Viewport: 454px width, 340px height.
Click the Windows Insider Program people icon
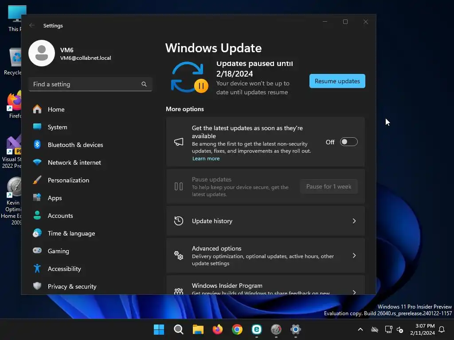179,291
